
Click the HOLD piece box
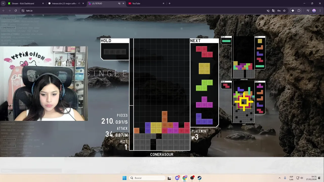pyautogui.click(x=115, y=49)
